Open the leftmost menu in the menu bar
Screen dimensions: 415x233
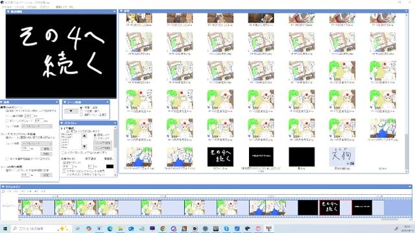coord(7,7)
